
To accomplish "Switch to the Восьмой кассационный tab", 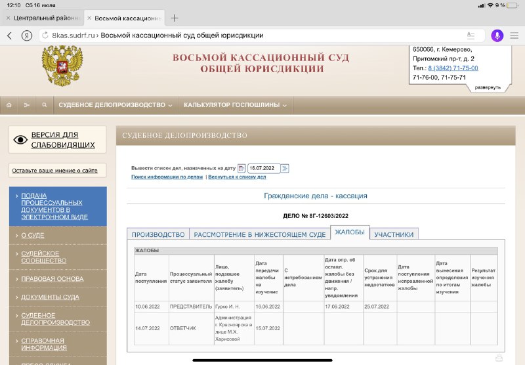I will click(x=127, y=18).
